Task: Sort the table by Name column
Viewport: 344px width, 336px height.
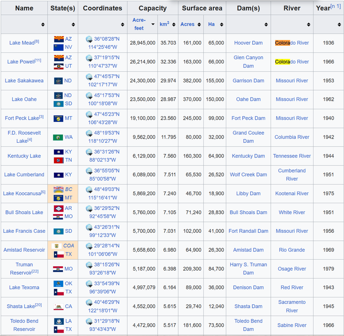Action: (x=43, y=24)
